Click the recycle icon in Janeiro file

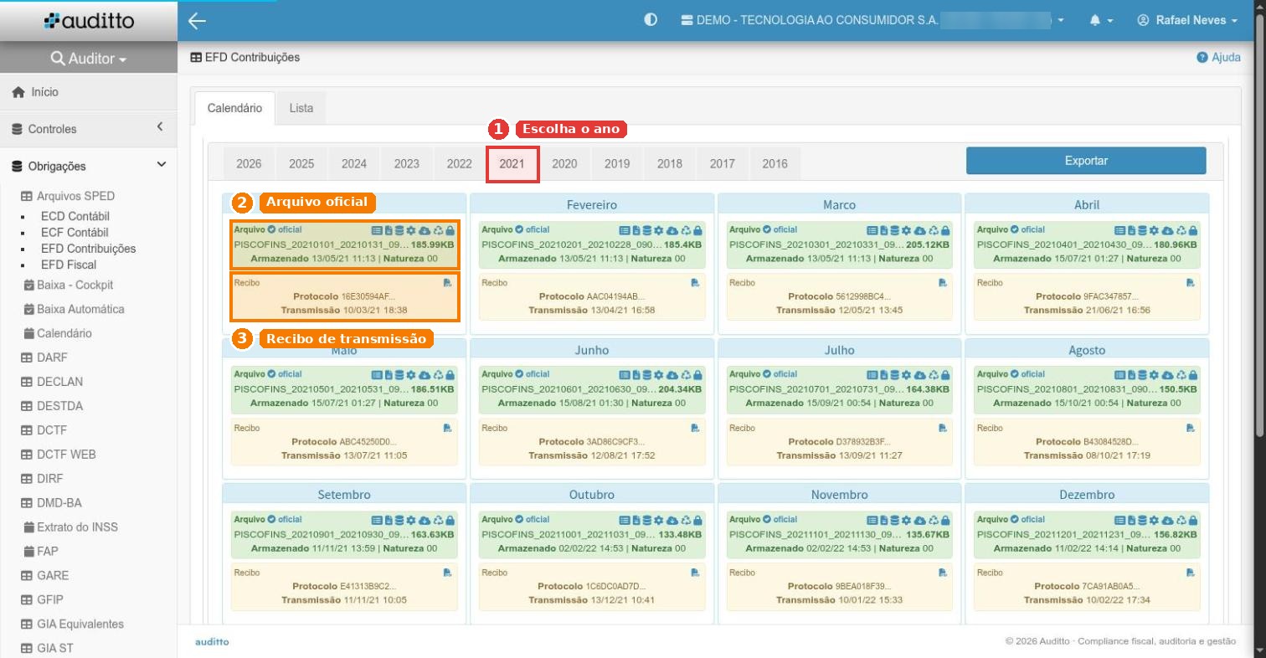click(x=438, y=229)
